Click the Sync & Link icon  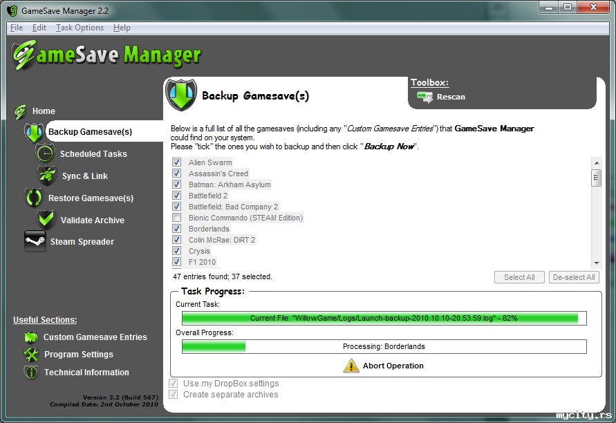pyautogui.click(x=47, y=176)
